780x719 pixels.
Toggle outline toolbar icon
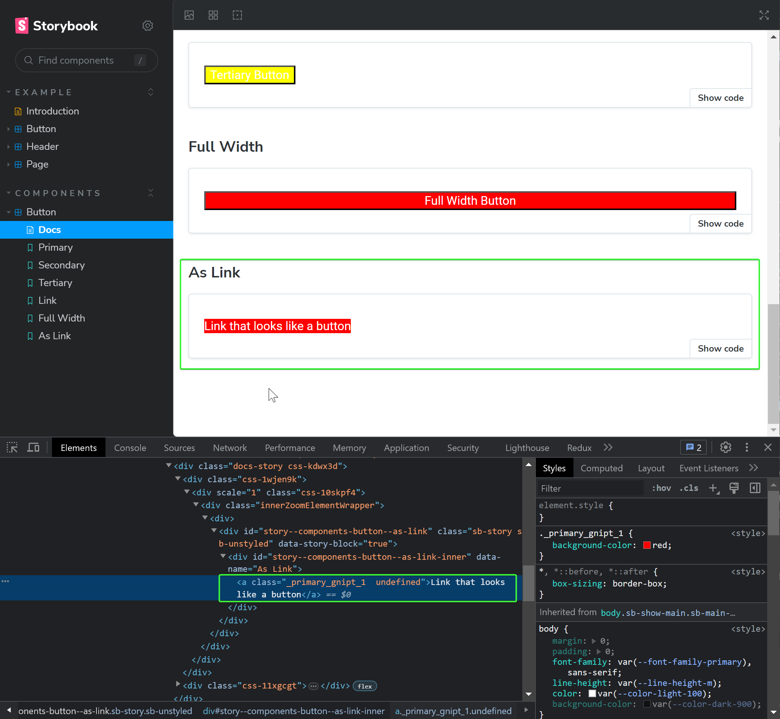pos(237,15)
